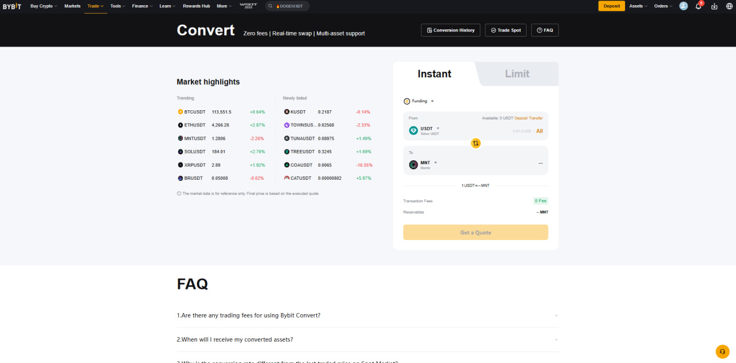Expand FAQ about trading fees

coord(367,315)
